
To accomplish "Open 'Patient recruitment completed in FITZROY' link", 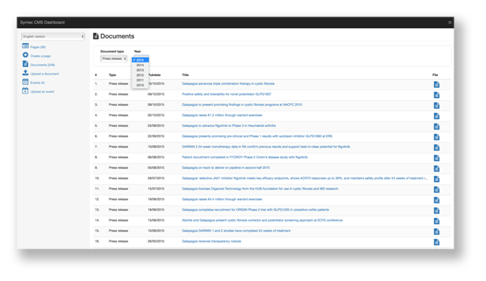I will pyautogui.click(x=245, y=157).
